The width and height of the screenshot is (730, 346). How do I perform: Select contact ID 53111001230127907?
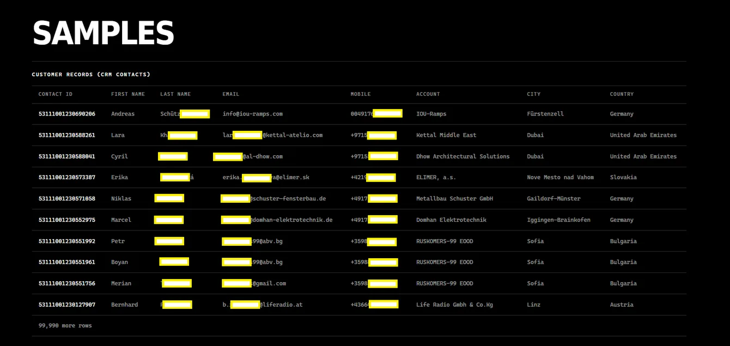tap(67, 305)
